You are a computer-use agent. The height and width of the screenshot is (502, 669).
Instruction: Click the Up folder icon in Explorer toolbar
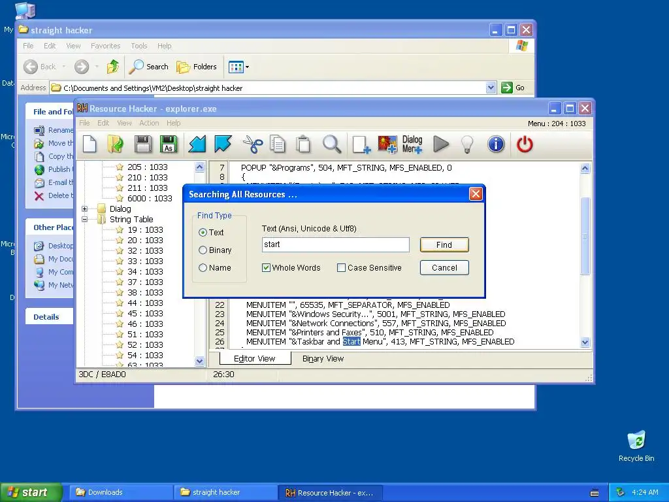pyautogui.click(x=113, y=67)
